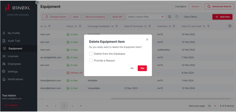Open the Employees section
Image resolution: width=236 pixels, height=112 pixels.
(14, 64)
